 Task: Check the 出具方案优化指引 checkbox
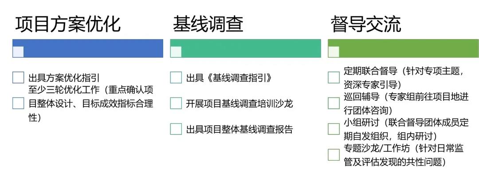18,78
